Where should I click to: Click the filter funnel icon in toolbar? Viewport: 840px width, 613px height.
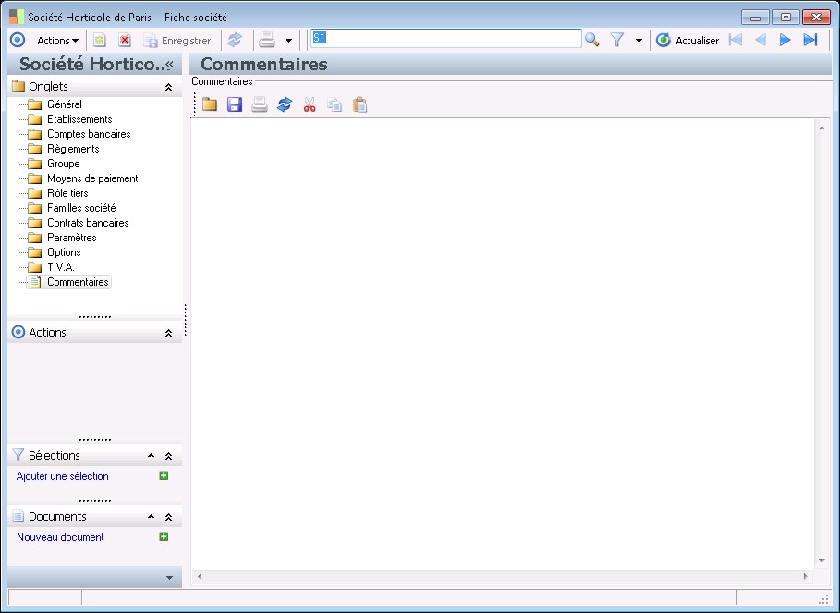(x=617, y=40)
